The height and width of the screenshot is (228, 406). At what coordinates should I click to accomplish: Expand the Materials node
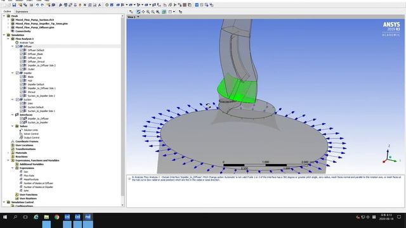pyautogui.click(x=8, y=153)
